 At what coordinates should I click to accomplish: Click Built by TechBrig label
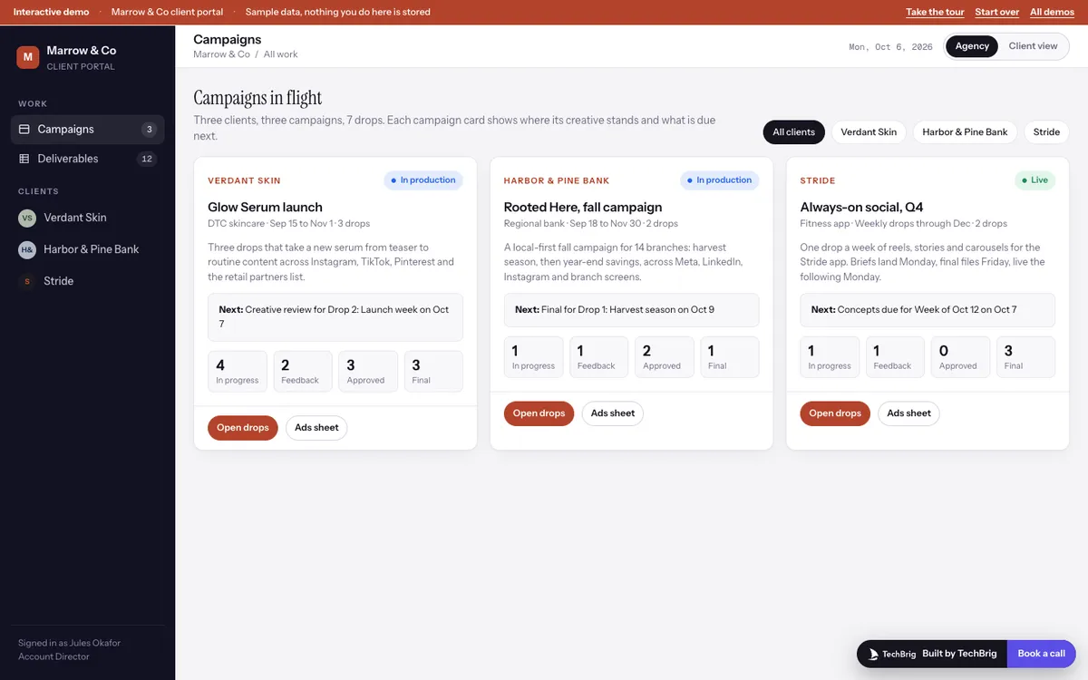959,654
